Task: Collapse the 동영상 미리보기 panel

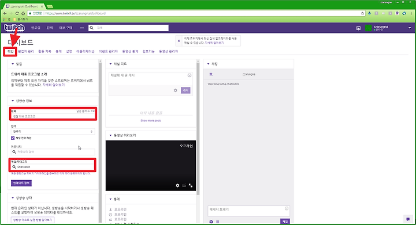Action: (x=110, y=135)
